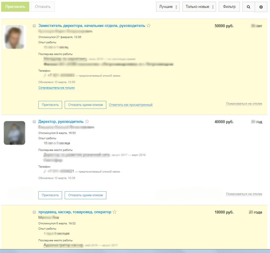Open first candidate's photo thumbnail

point(15,37)
